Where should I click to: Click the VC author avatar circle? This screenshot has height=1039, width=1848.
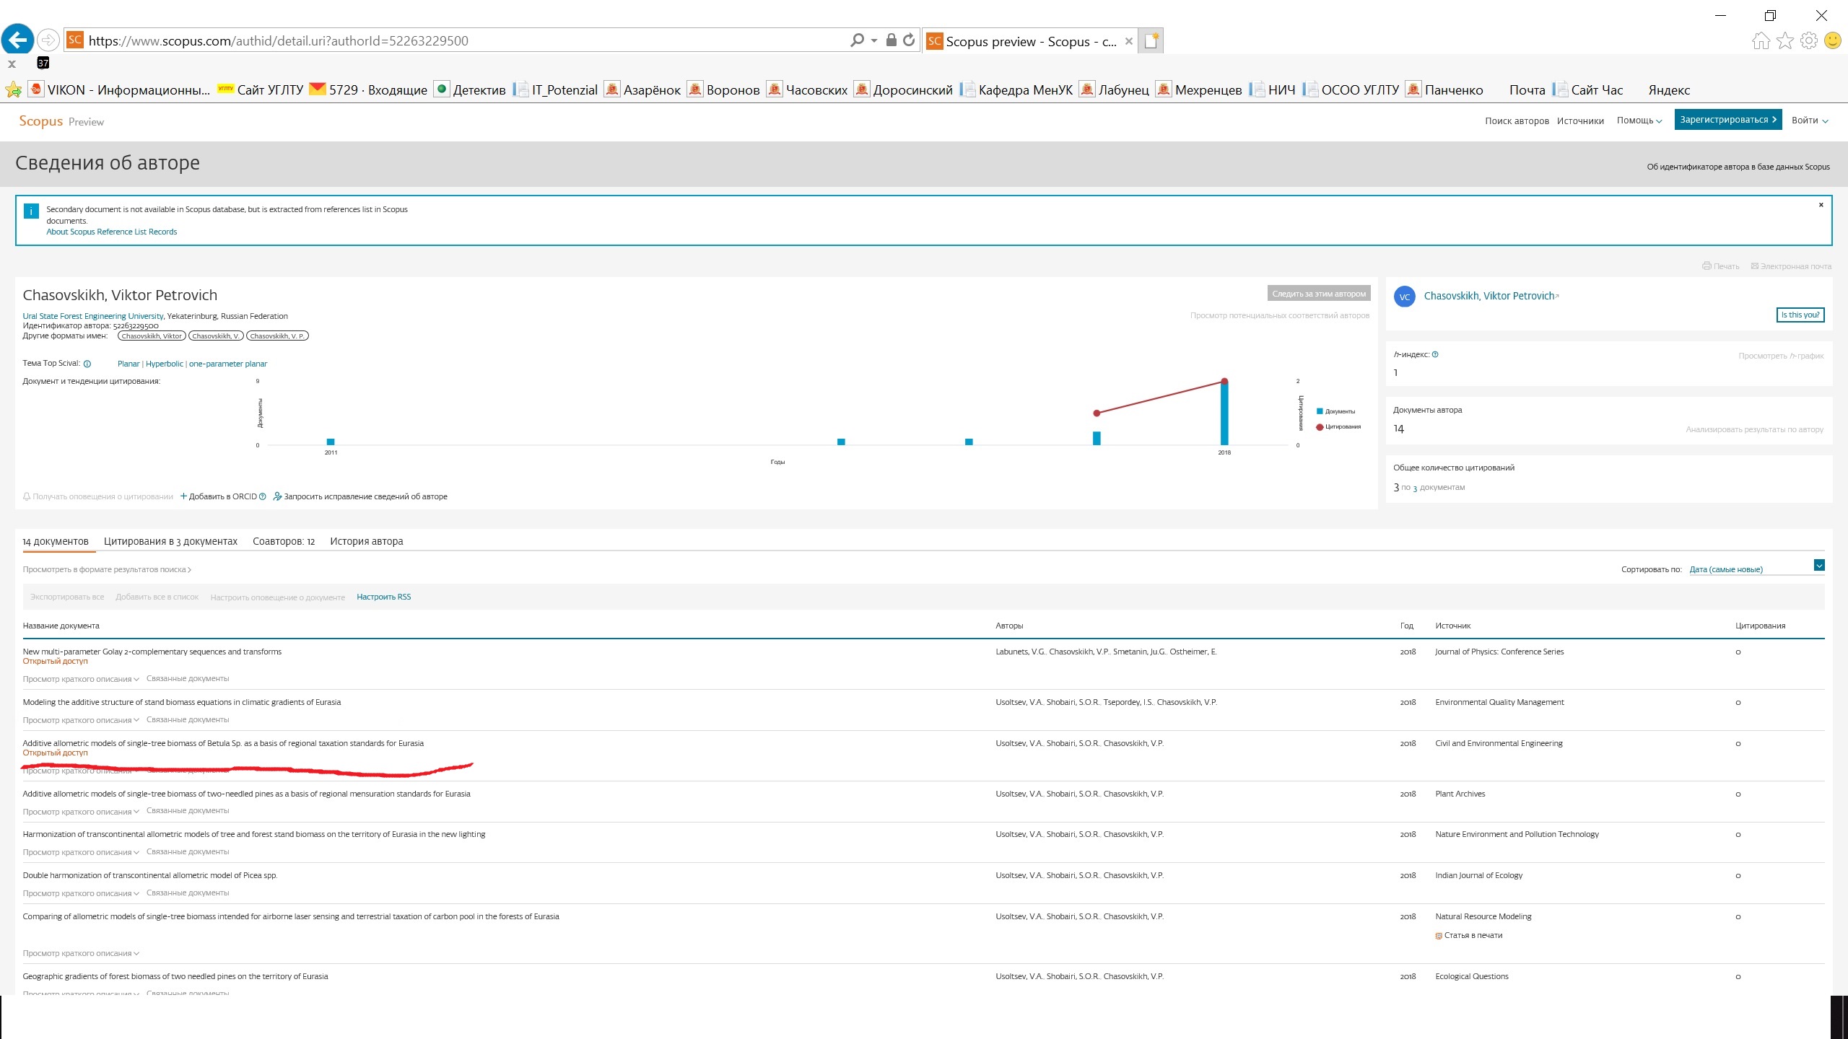click(1404, 297)
